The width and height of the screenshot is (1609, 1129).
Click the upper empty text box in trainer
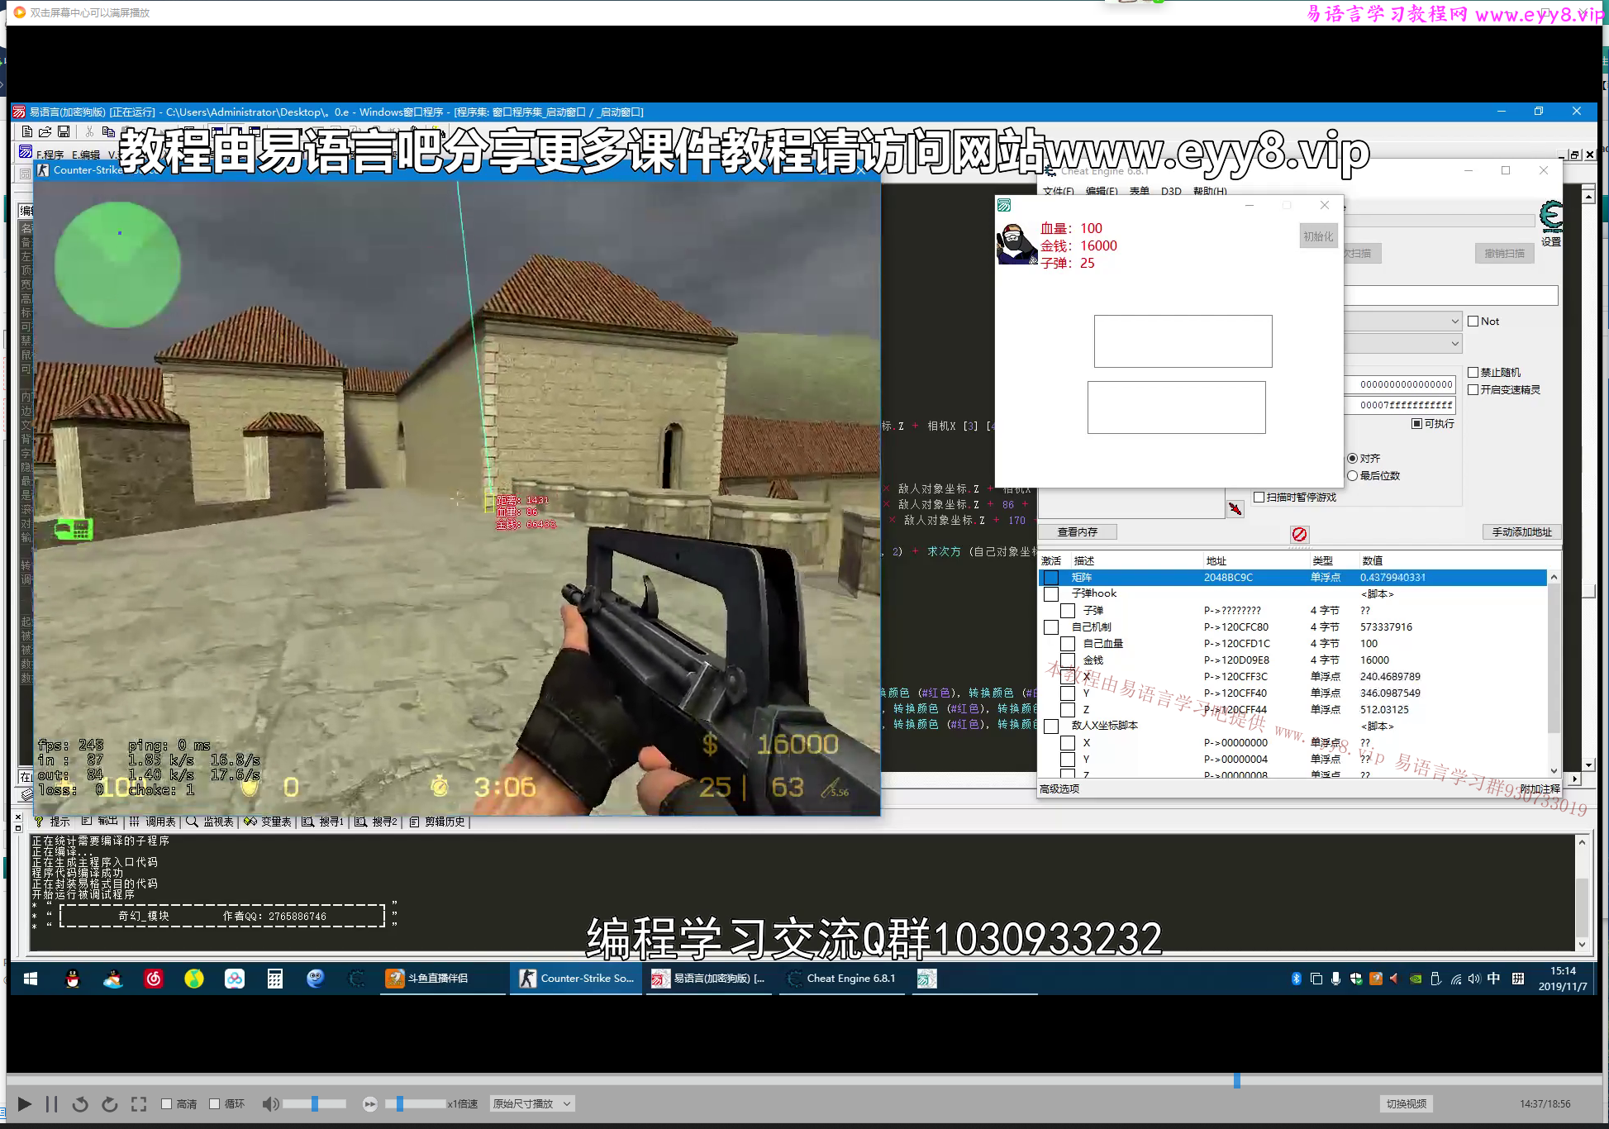[x=1183, y=341]
